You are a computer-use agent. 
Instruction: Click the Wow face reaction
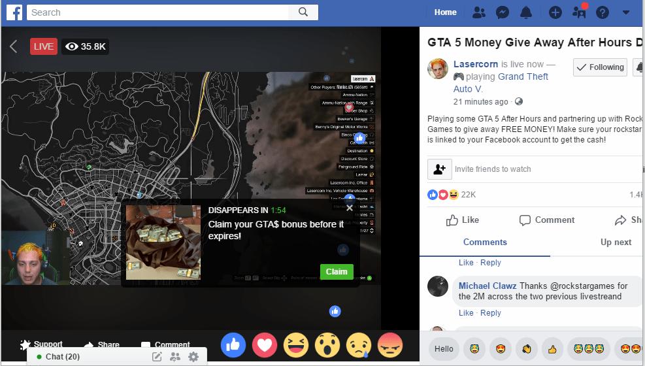tap(327, 344)
